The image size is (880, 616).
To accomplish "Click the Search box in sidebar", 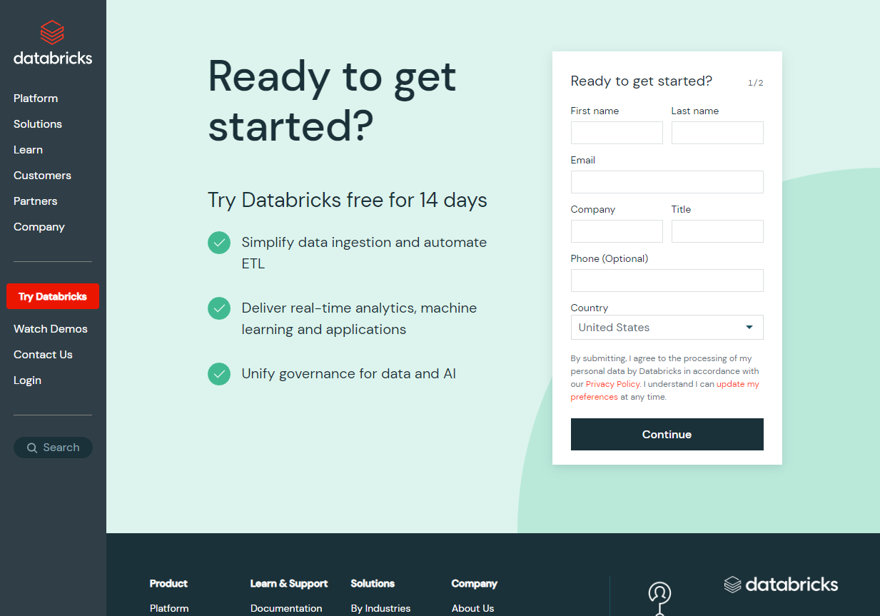I will click(x=53, y=448).
